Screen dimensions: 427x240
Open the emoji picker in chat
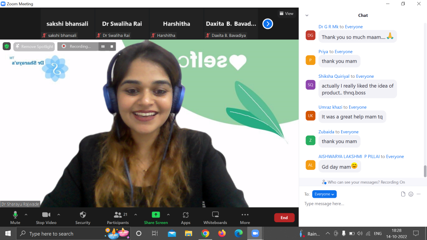tap(411, 194)
